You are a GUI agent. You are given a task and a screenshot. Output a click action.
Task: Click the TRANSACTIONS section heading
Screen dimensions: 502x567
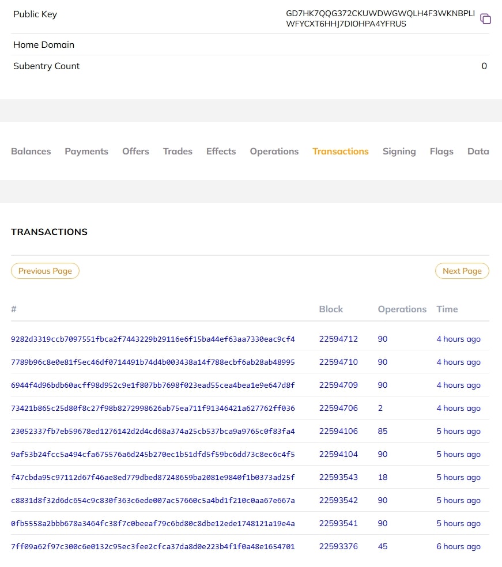pos(49,232)
